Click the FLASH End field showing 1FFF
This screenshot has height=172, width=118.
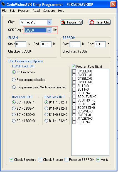tap(46, 44)
